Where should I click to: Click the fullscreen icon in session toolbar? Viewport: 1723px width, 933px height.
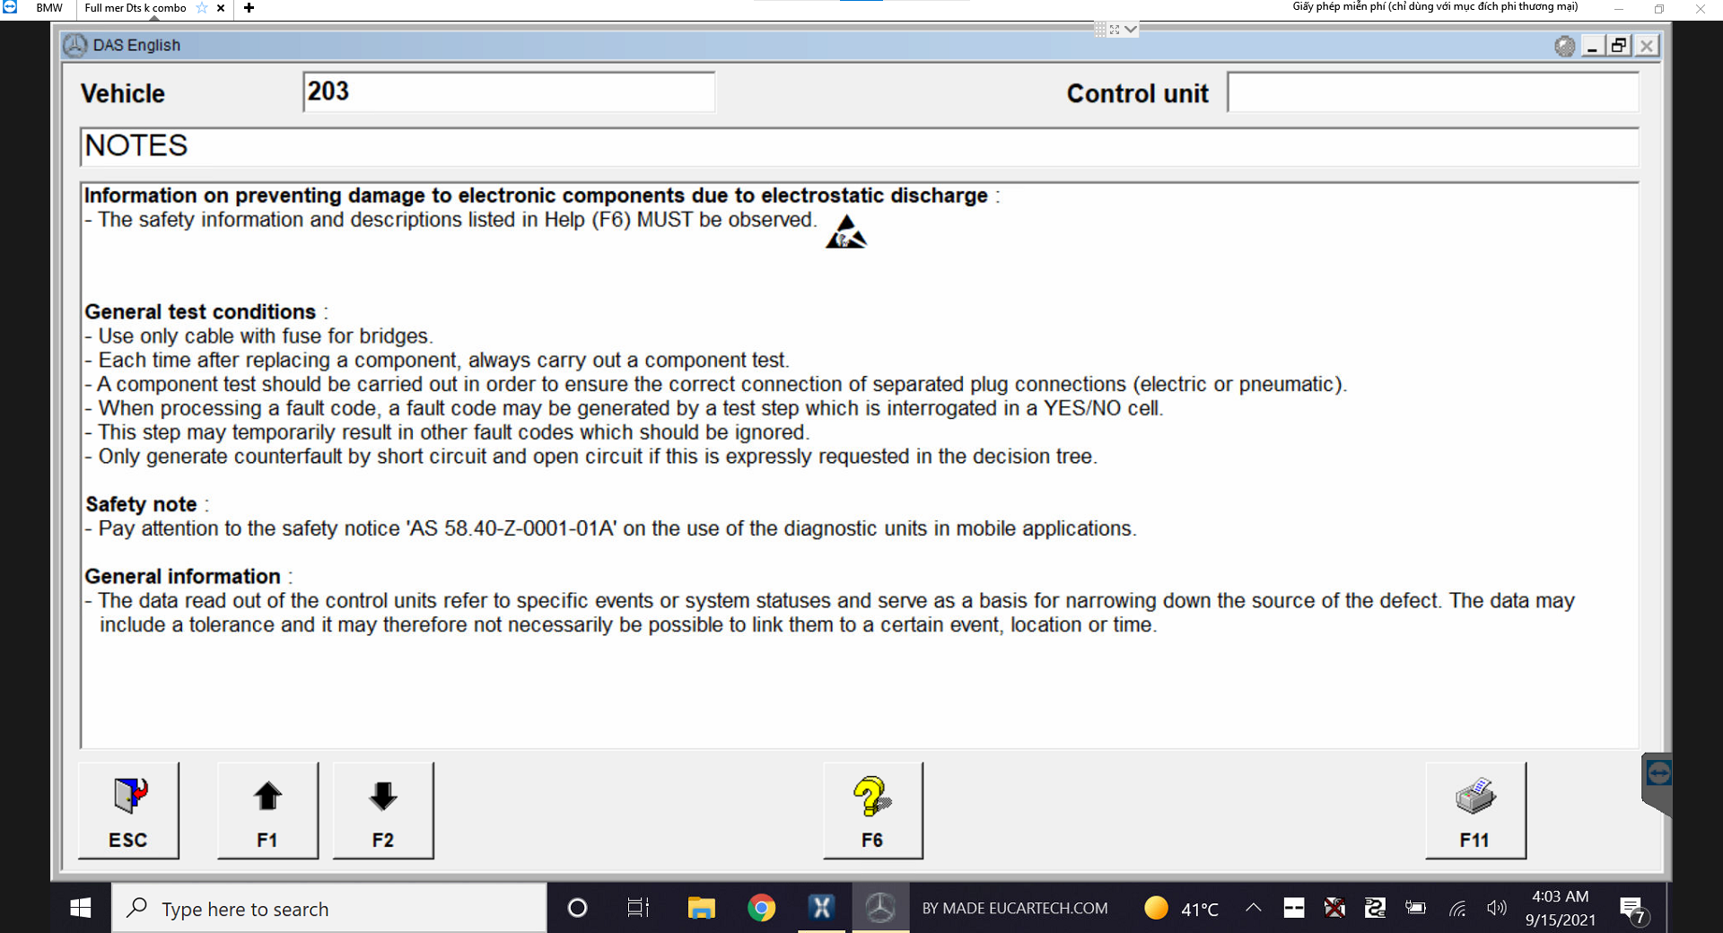click(x=1115, y=30)
